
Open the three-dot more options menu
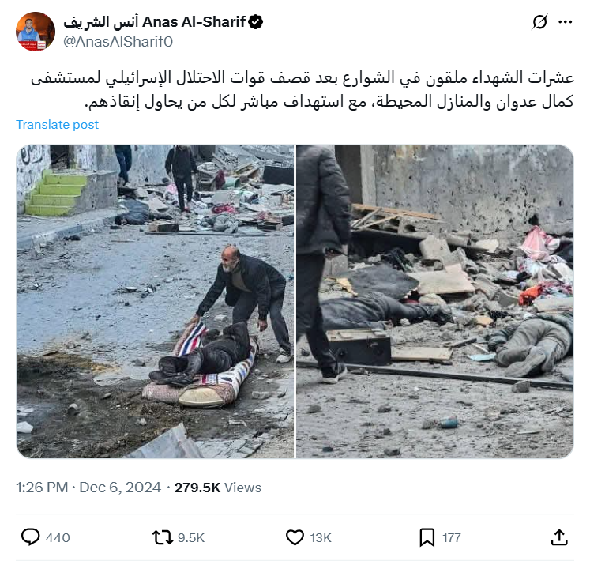(x=566, y=22)
